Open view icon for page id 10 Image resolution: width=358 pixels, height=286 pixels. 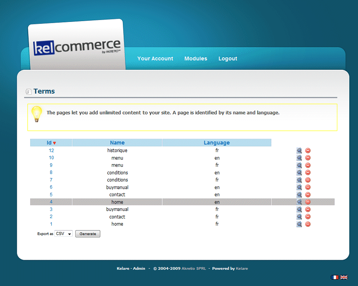tap(299, 158)
